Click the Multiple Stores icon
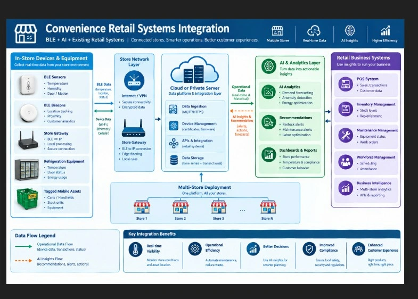The image size is (418, 299). tap(277, 31)
